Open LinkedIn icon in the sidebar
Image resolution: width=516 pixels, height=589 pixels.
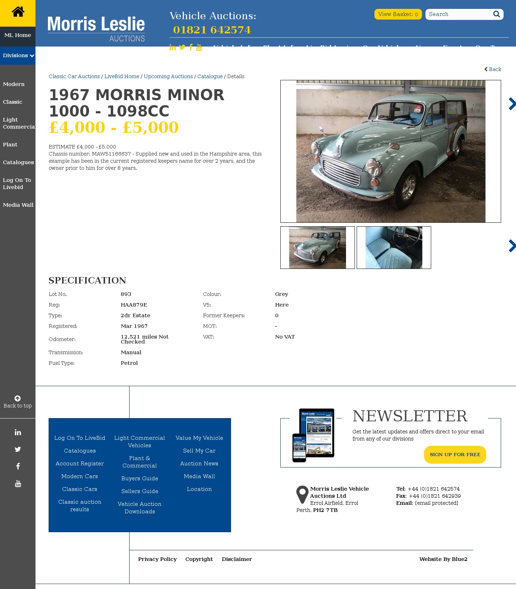(x=18, y=432)
